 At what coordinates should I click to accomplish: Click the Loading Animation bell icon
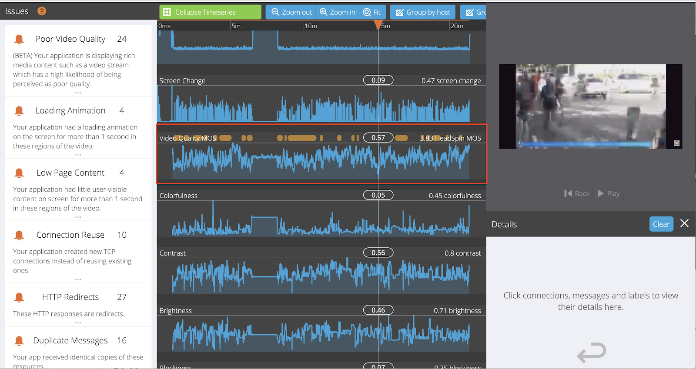[x=19, y=111]
